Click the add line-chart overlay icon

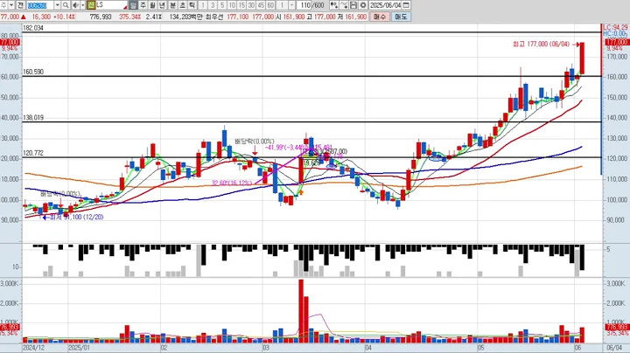(x=344, y=5)
